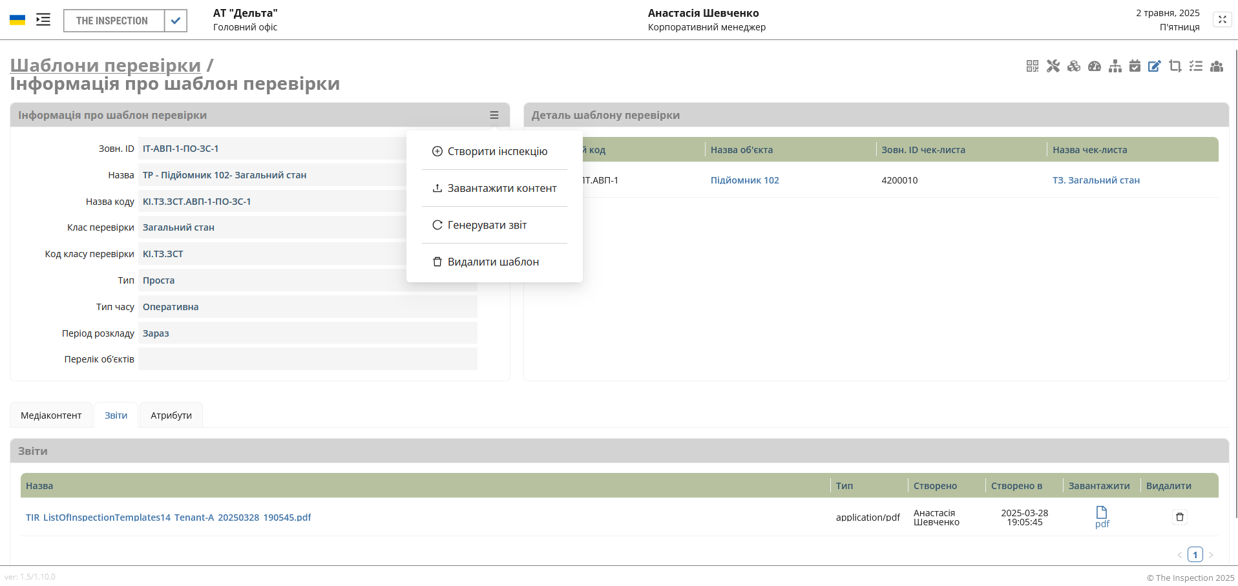
Task: Click the wrench and screwdriver tools icon
Action: click(x=1053, y=66)
